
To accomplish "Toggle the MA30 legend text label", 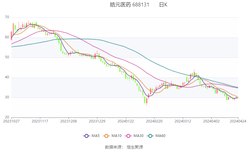I will click(x=138, y=136).
